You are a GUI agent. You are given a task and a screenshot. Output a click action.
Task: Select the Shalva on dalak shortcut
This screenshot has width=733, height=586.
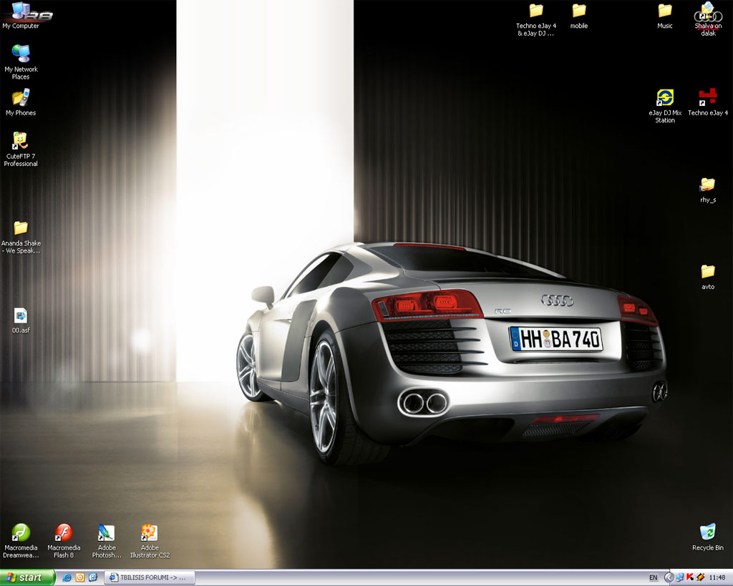point(708,19)
